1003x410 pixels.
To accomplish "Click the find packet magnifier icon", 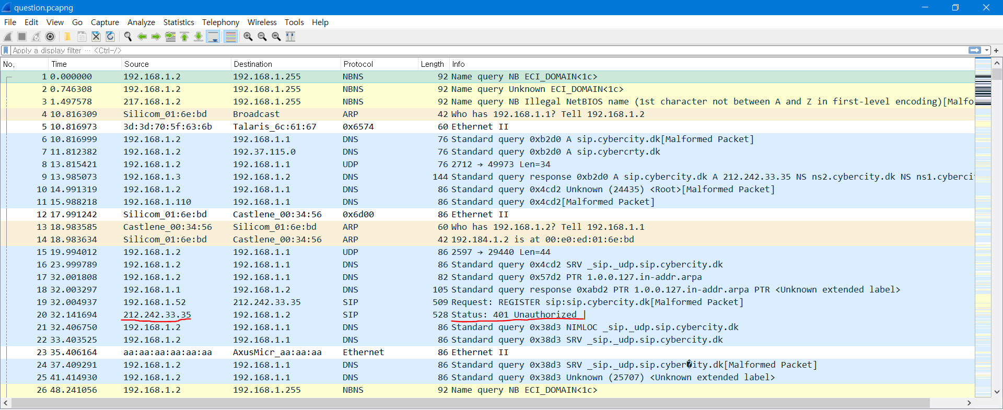I will click(128, 37).
